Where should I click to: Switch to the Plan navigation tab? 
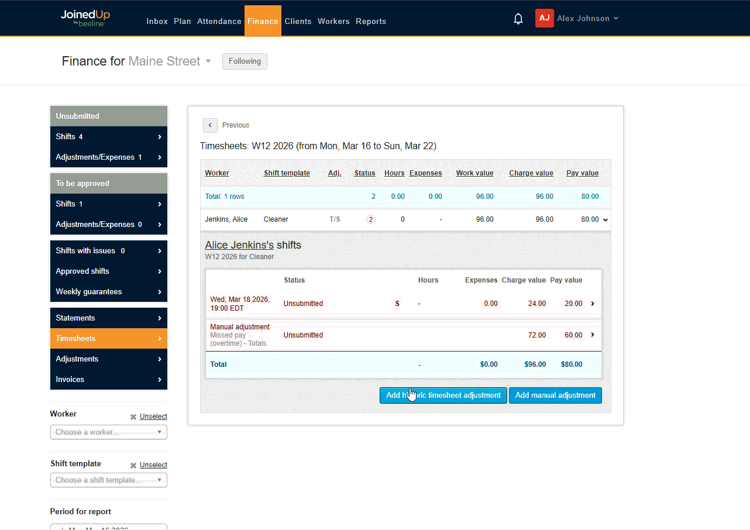tap(182, 21)
